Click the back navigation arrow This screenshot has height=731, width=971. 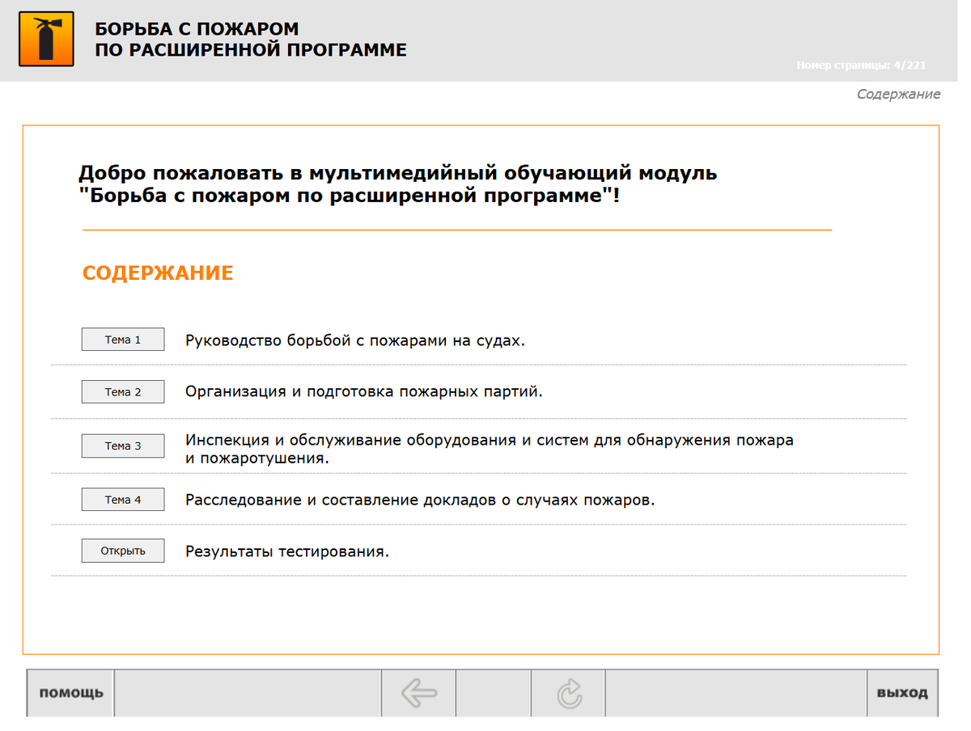pos(418,693)
